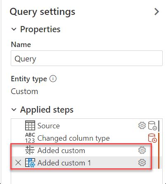Click the Source step database folding indicator

tap(152, 126)
